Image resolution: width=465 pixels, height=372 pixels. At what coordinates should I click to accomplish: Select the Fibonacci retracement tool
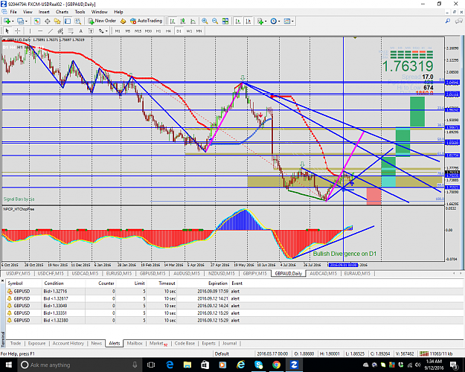pos(71,31)
